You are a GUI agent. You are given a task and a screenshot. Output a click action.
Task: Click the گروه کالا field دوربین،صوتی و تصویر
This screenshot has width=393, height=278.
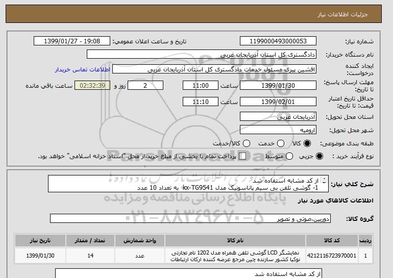coord(190,218)
